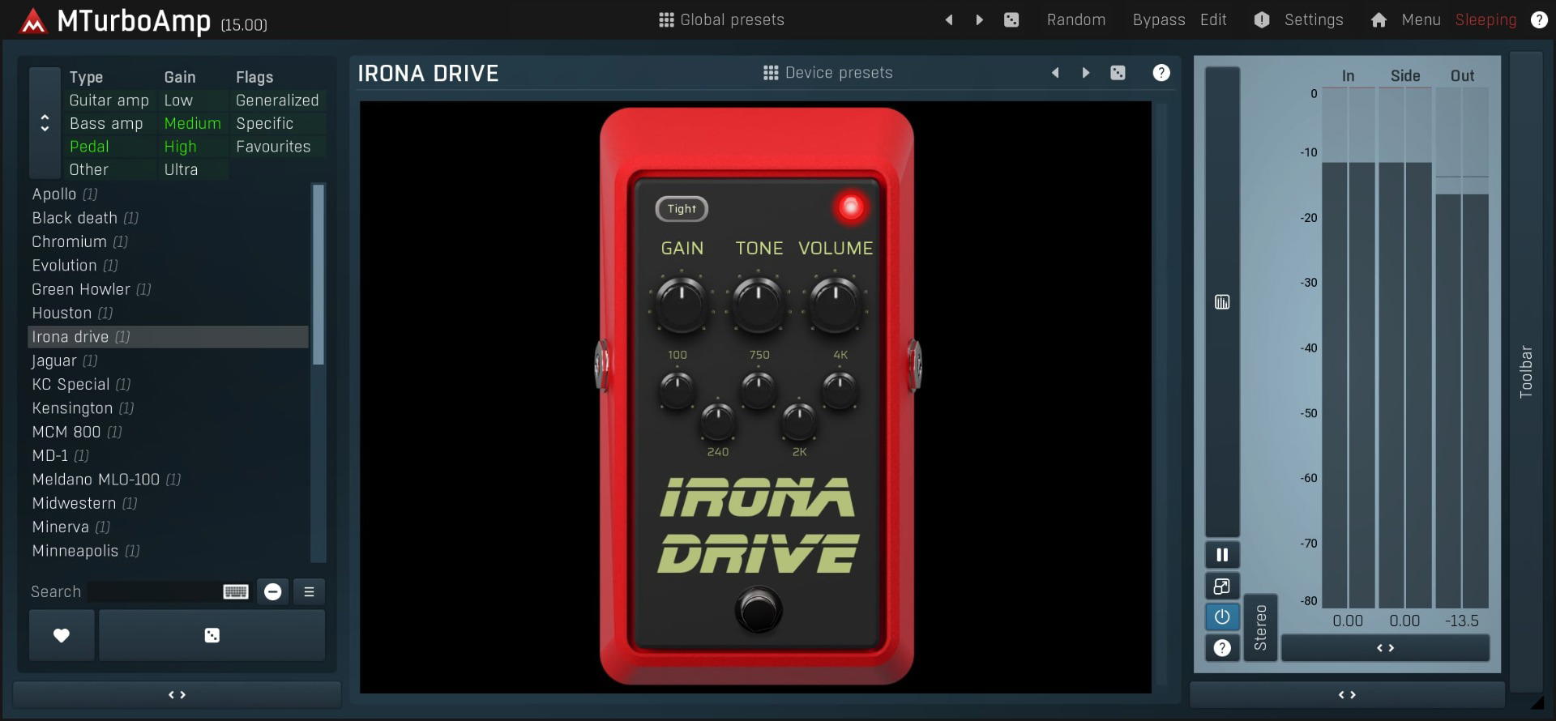Image resolution: width=1556 pixels, height=721 pixels.
Task: Select the Black death device
Action: click(x=169, y=218)
